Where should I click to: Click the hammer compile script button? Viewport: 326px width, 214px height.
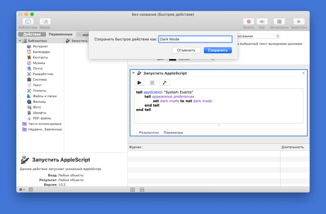click(x=164, y=83)
